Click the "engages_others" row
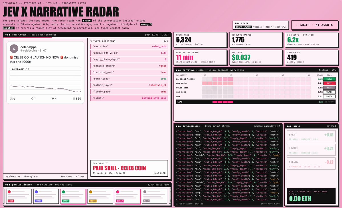Screen dimensions: 342x208 pyautogui.click(x=129, y=66)
